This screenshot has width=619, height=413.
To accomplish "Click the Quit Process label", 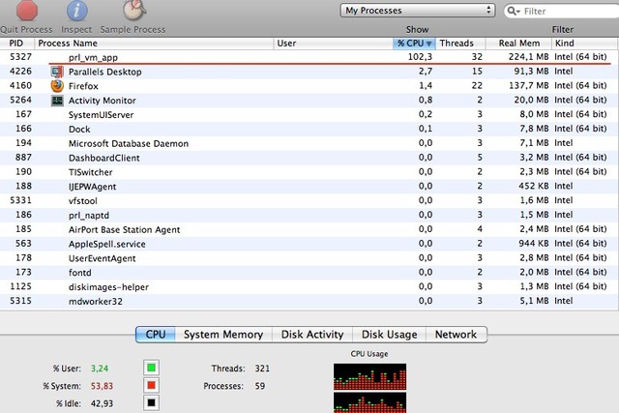I will click(x=26, y=30).
